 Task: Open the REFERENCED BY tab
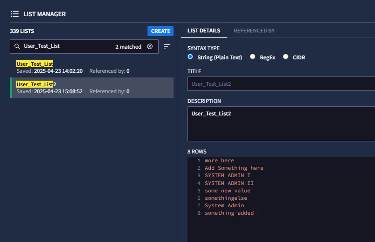point(254,31)
